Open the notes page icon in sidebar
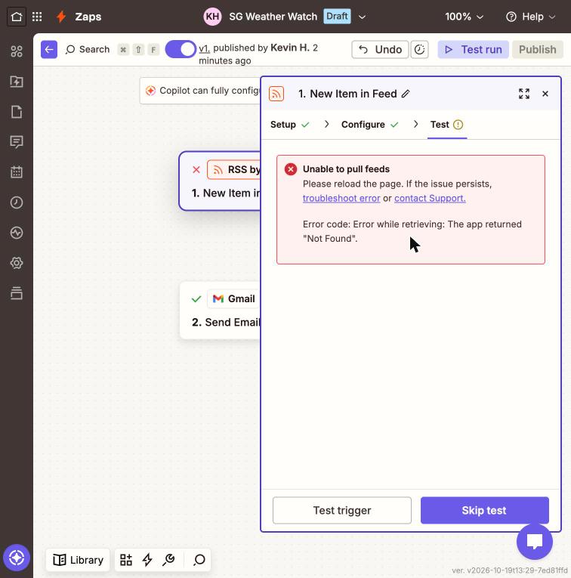 pyautogui.click(x=17, y=112)
